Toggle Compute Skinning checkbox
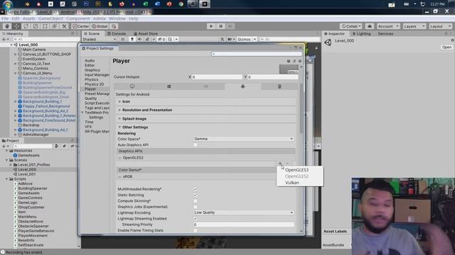 pyautogui.click(x=196, y=201)
